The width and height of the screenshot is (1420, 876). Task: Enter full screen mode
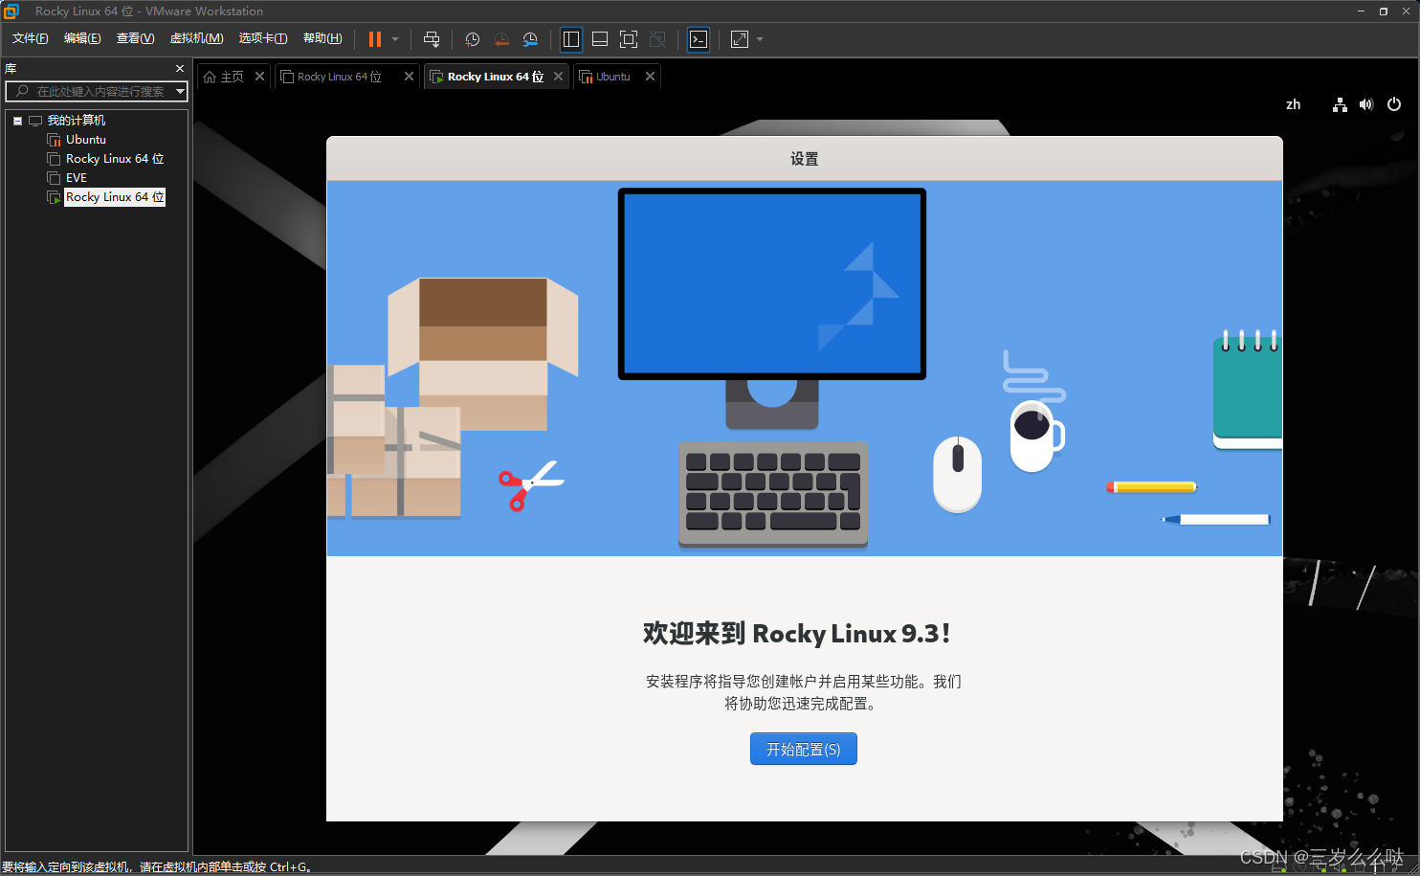629,39
